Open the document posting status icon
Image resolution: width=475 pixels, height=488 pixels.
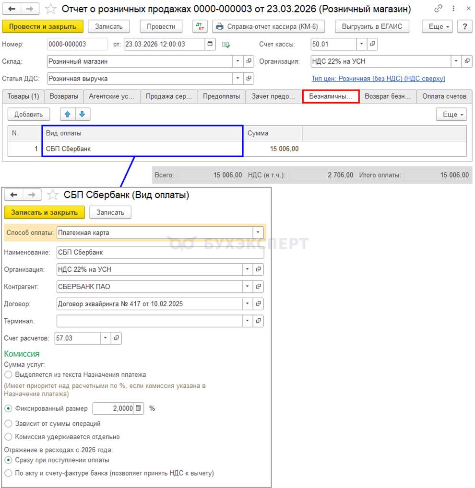point(226,45)
